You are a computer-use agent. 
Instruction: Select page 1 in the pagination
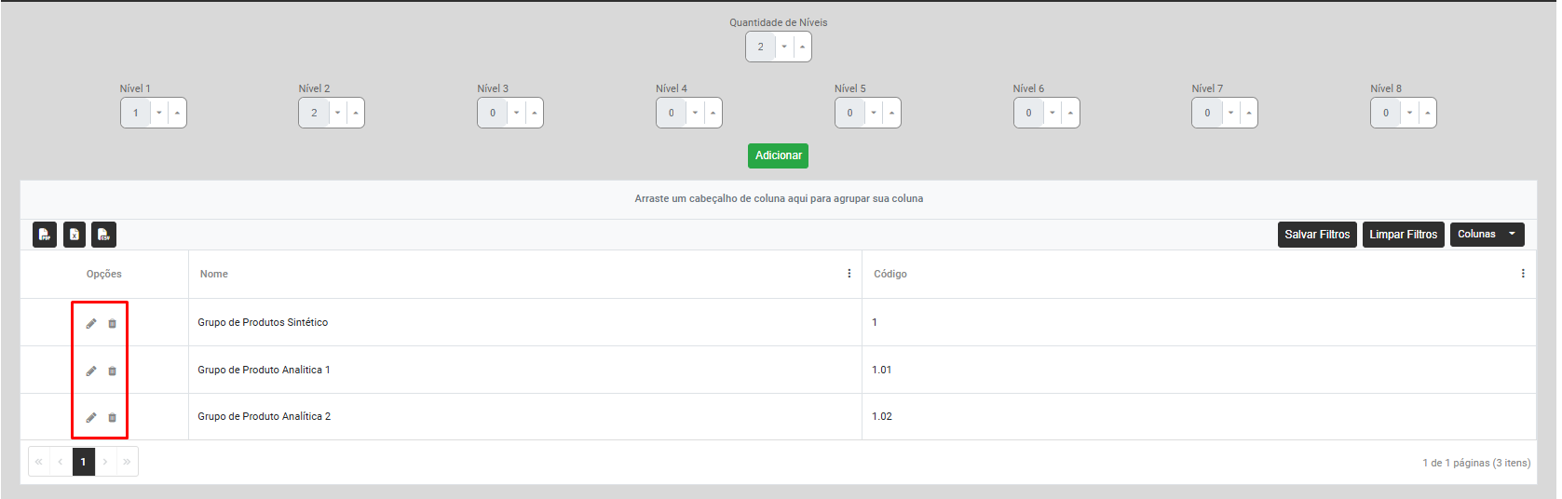coord(83,462)
